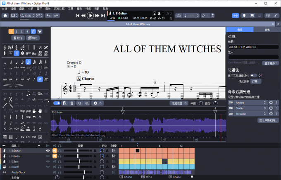Click the 显示单块矩阵... button
The height and width of the screenshot is (180, 281).
tap(269, 121)
